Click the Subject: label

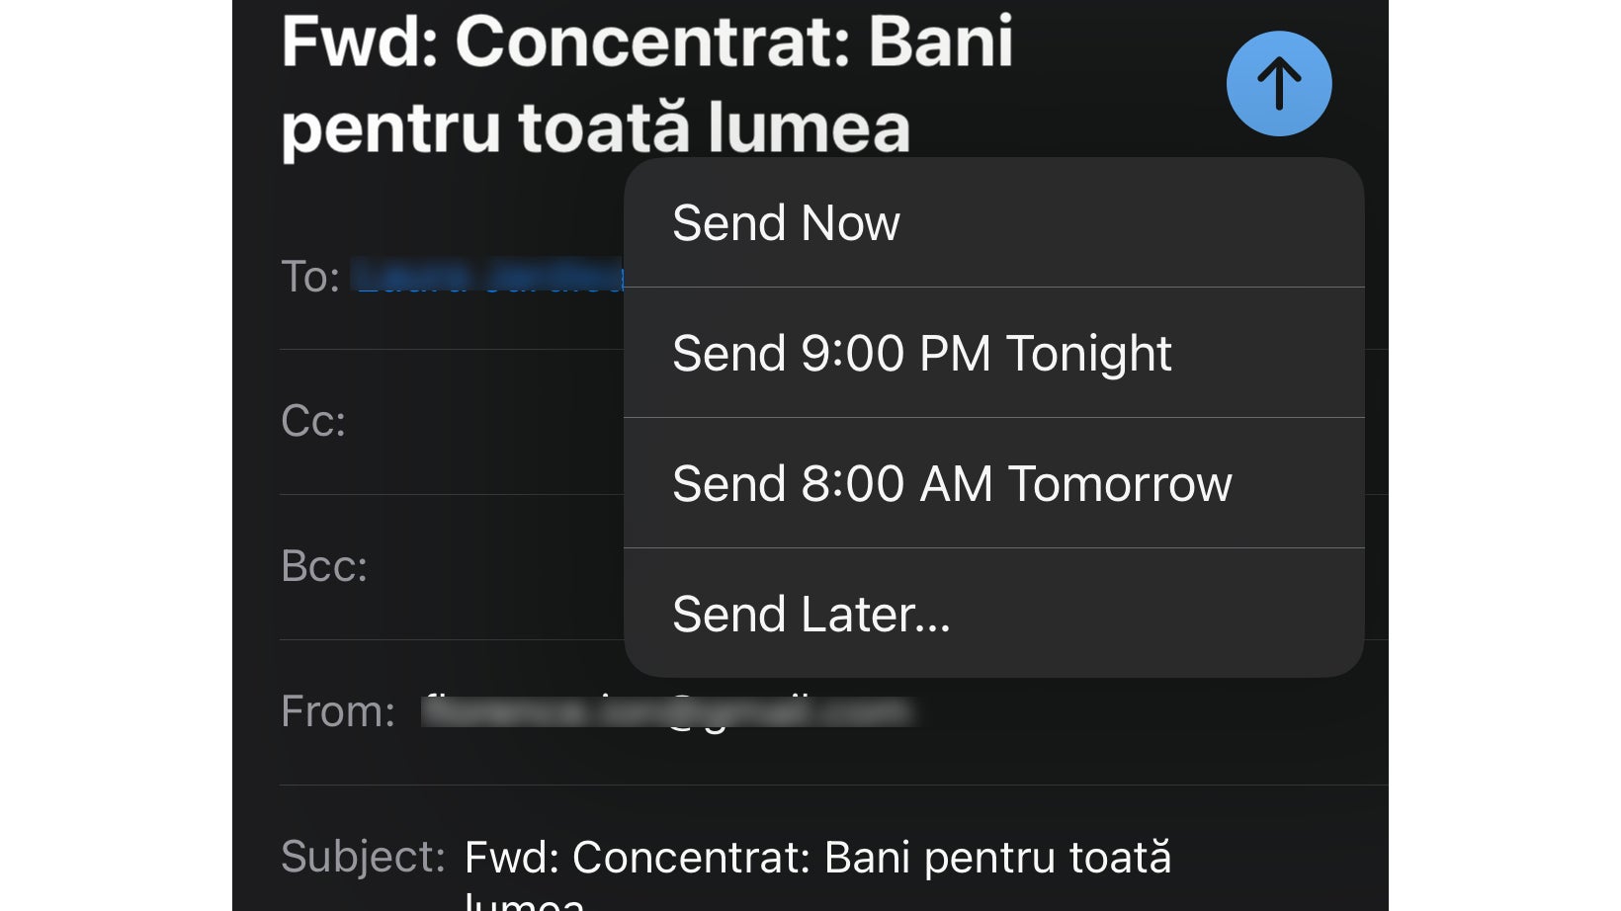363,857
